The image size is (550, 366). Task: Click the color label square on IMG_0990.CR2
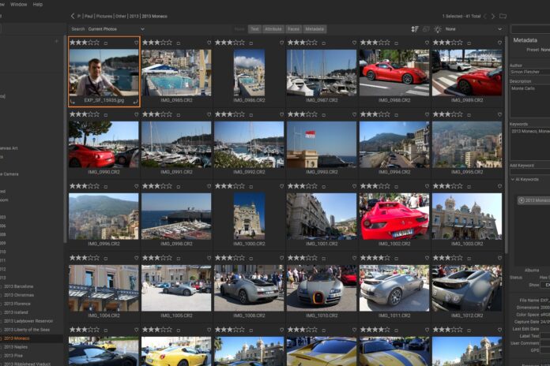[x=106, y=115]
